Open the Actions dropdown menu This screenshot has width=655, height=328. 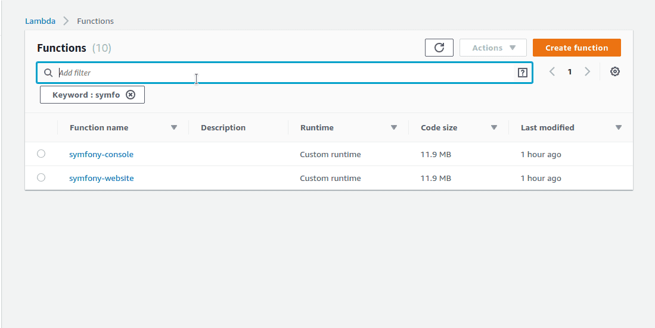click(x=493, y=48)
